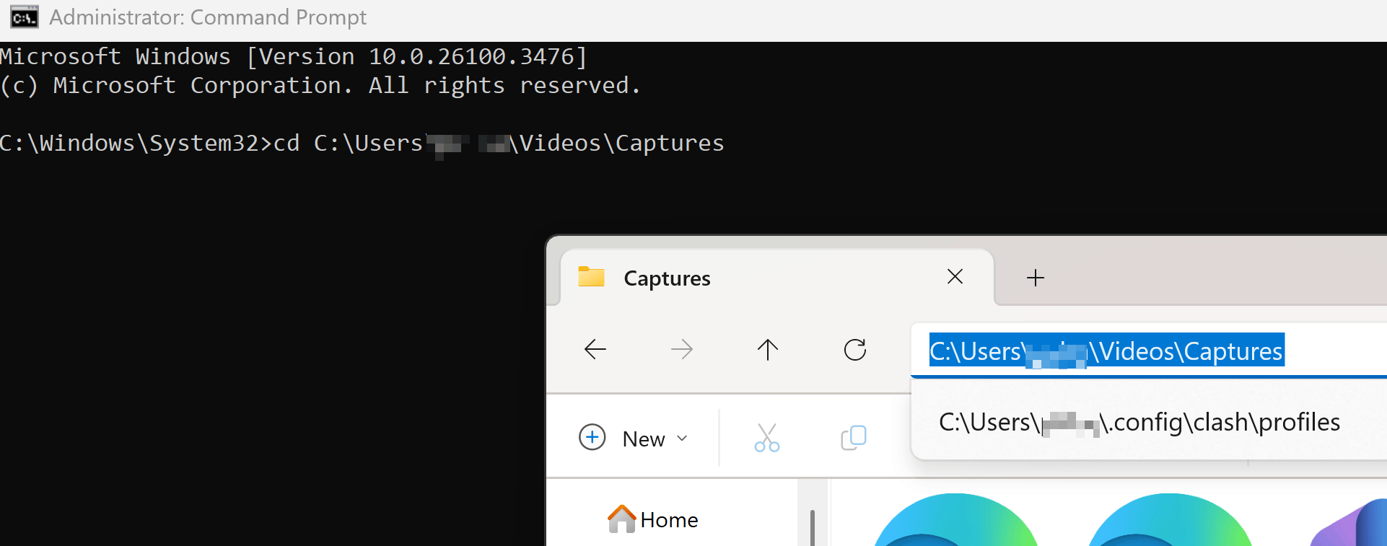The height and width of the screenshot is (546, 1387).
Task: Click the New item plus icon
Action: (x=592, y=437)
